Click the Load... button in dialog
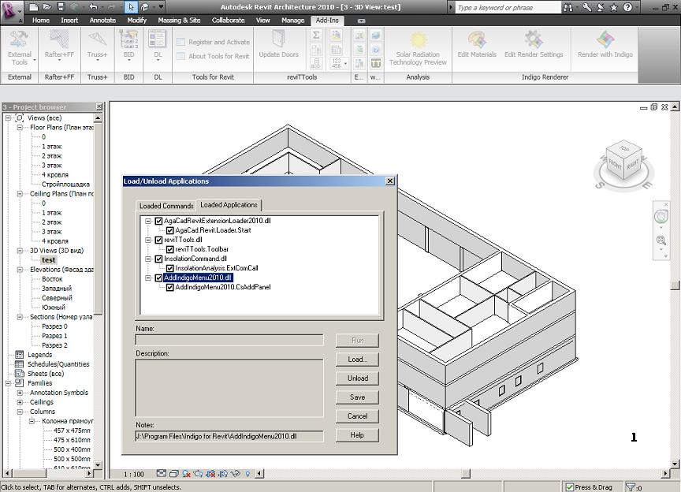 357,360
